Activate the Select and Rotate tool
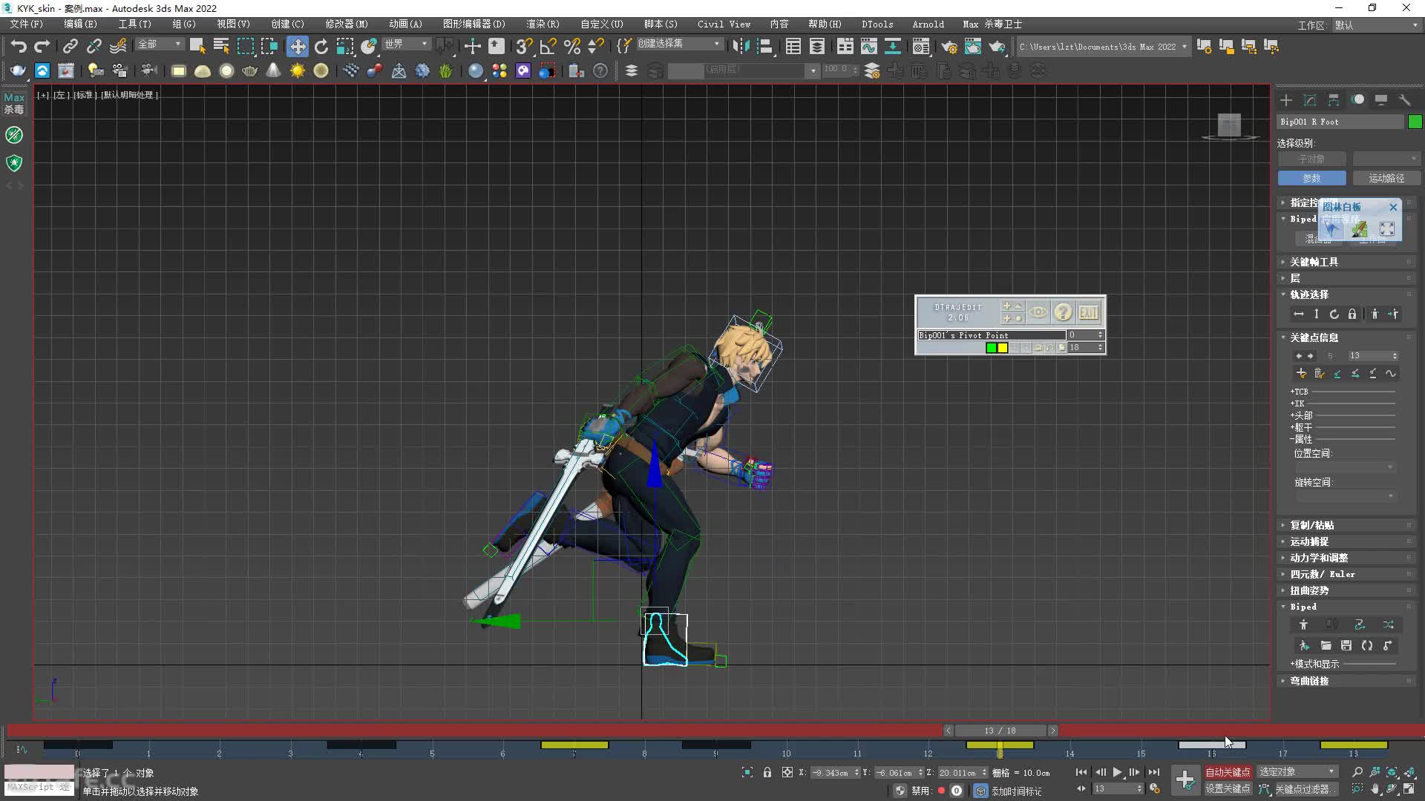 tap(321, 46)
